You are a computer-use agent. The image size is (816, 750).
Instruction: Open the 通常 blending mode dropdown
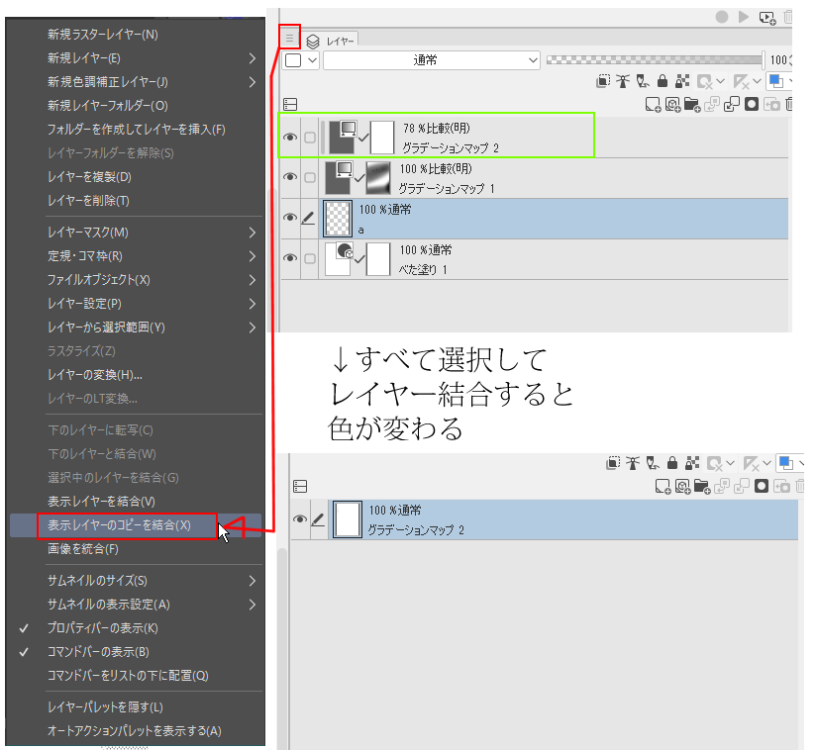pyautogui.click(x=432, y=60)
